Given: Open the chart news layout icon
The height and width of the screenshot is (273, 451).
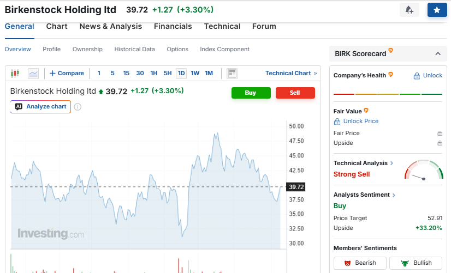Looking at the screenshot, I should (232, 74).
